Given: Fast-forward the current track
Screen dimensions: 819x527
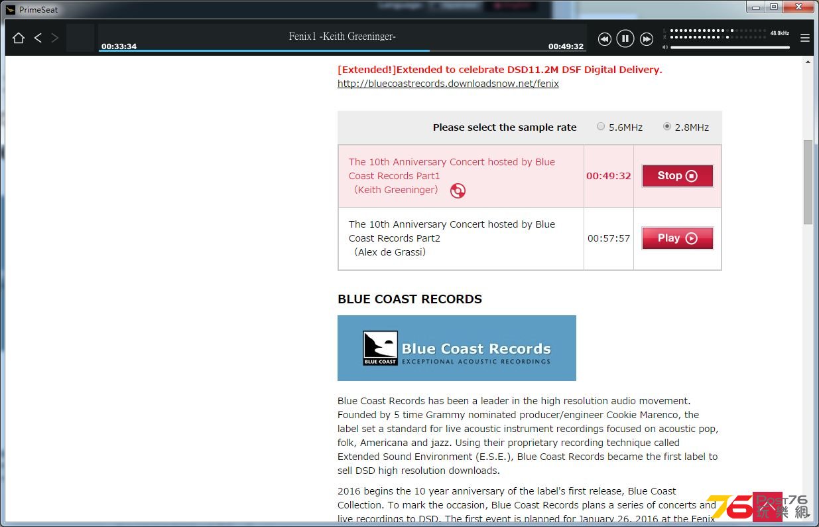Looking at the screenshot, I should pos(647,39).
